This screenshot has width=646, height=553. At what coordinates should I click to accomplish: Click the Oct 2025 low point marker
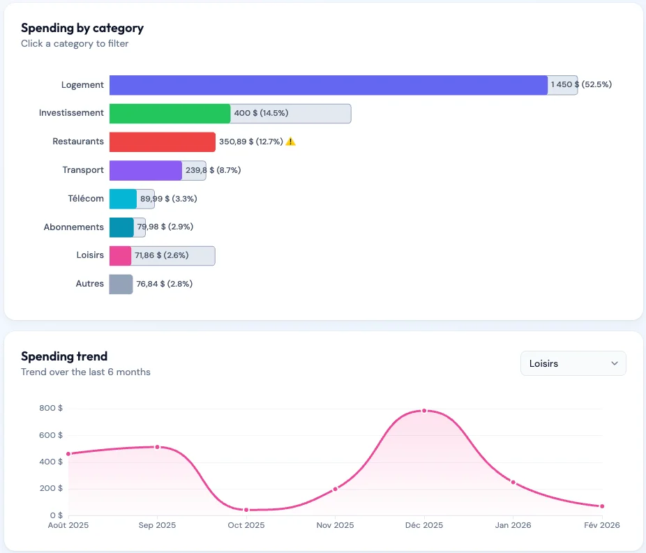click(246, 509)
